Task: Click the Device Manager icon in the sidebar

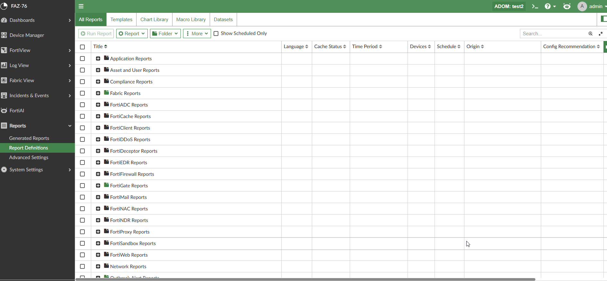Action: point(4,35)
